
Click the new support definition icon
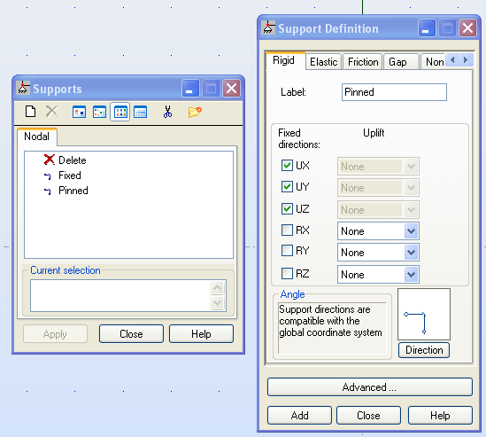30,112
